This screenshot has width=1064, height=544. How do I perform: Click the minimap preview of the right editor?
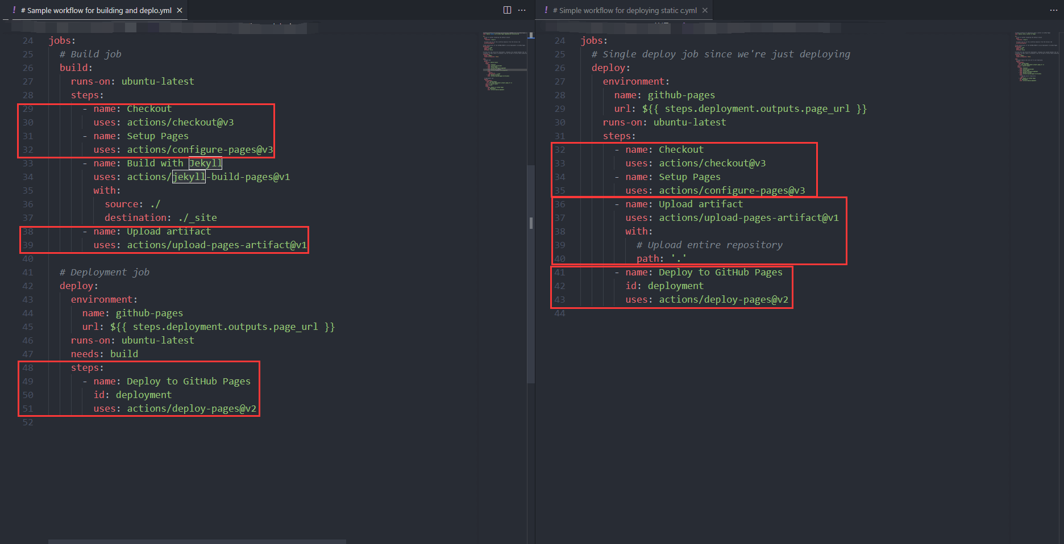pos(1036,57)
